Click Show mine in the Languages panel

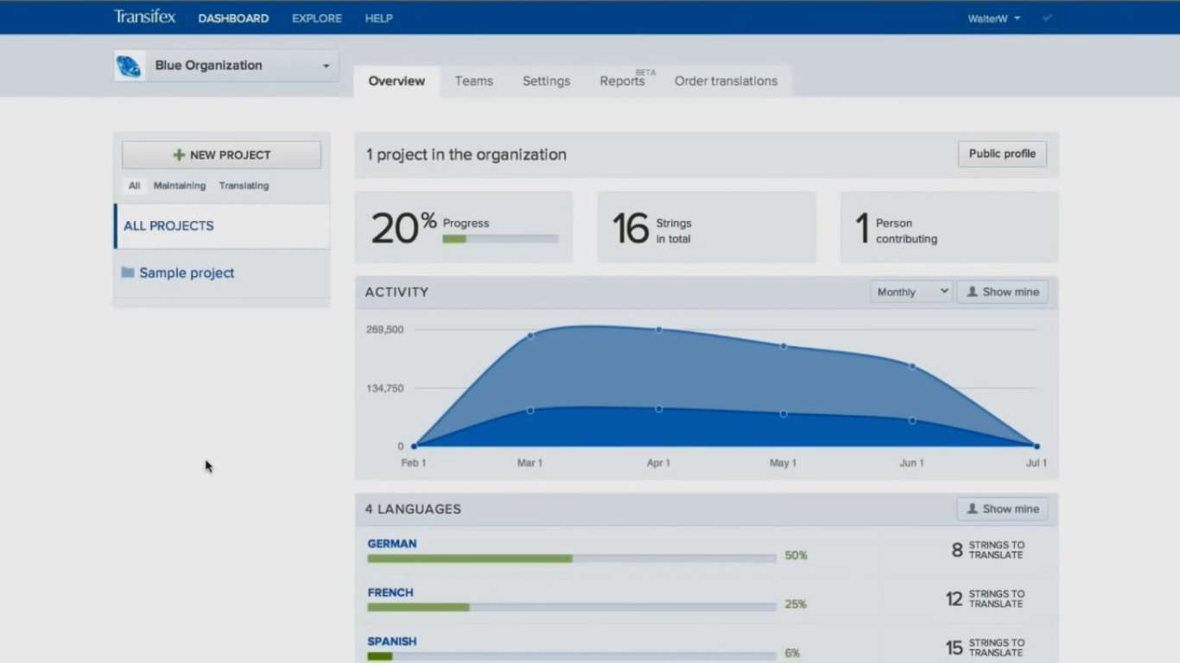(x=1002, y=509)
